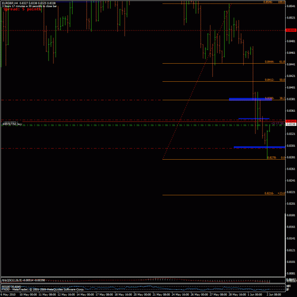The height and width of the screenshot is (297, 297).
Task: Select the Fibonacci 100.0 level label 0.8546
Action: point(274,2)
